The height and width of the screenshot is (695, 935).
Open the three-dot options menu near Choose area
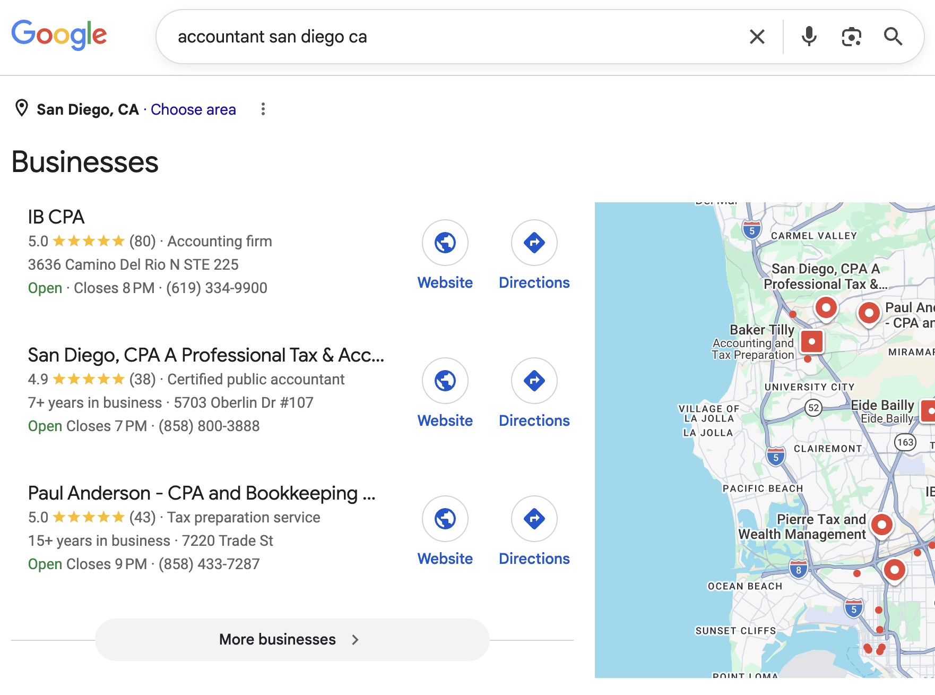pos(264,109)
